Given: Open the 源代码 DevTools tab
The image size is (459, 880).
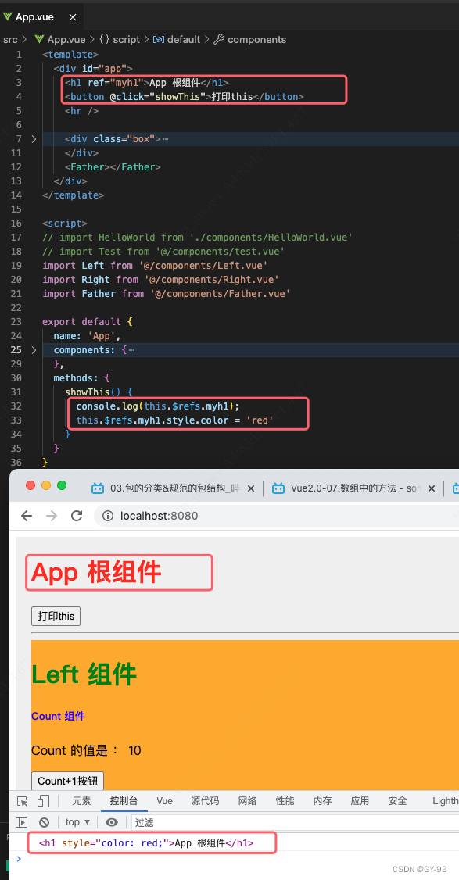Looking at the screenshot, I should (x=205, y=801).
